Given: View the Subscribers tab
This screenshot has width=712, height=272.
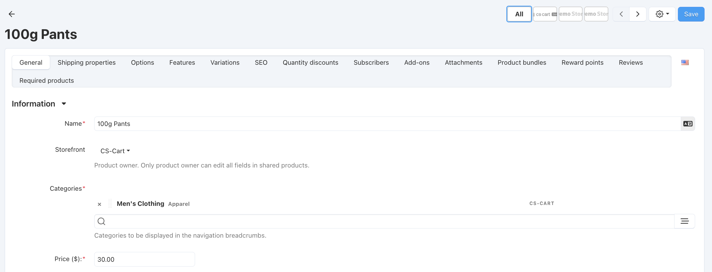Looking at the screenshot, I should 371,62.
